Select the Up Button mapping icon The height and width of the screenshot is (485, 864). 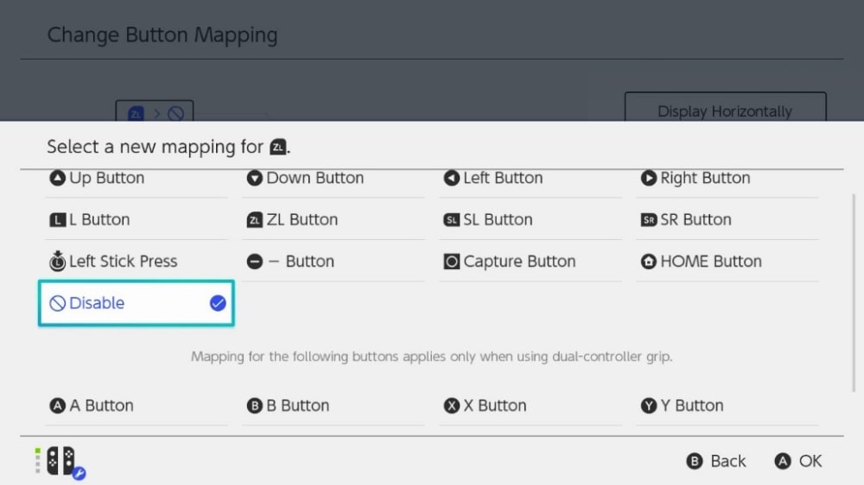[57, 179]
